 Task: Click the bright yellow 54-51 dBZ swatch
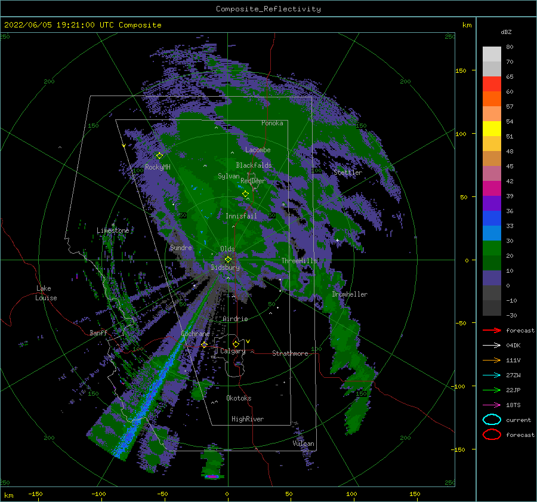tap(492, 129)
